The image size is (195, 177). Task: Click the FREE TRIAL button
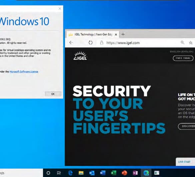point(183,58)
